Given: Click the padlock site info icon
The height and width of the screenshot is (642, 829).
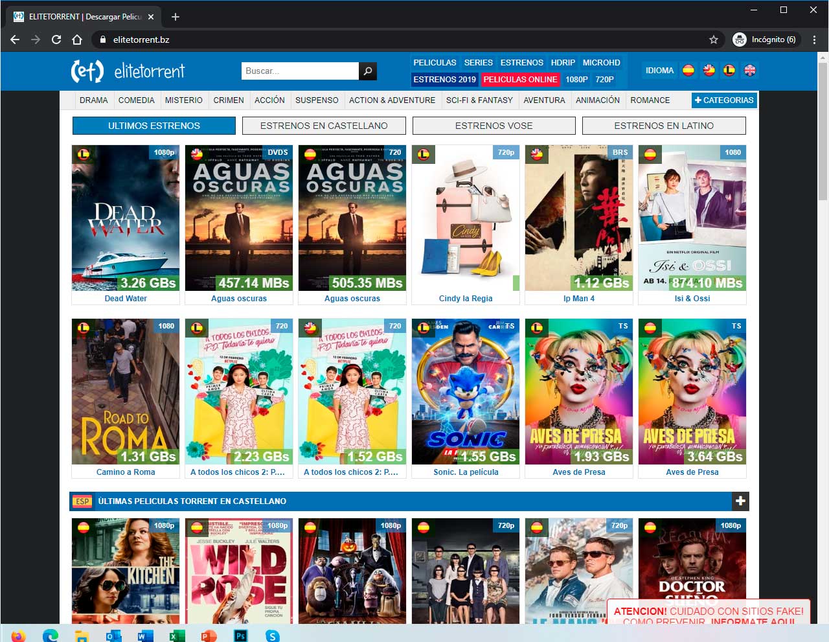Looking at the screenshot, I should (102, 40).
